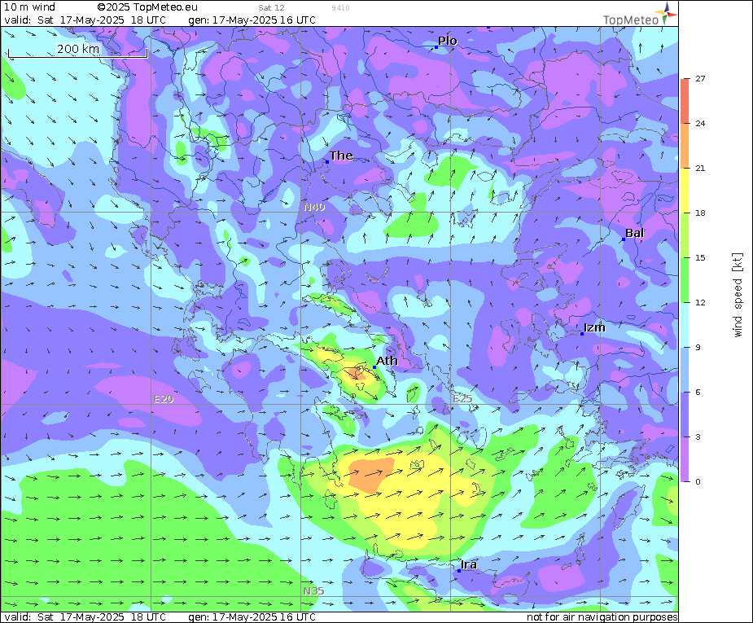The image size is (753, 623).
Task: Click the '9410' label in header
Action: click(x=340, y=7)
